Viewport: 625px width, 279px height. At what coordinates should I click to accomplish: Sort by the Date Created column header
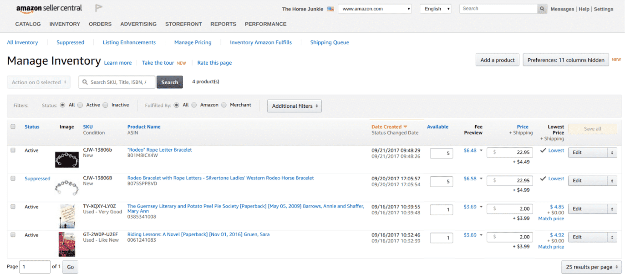(x=389, y=127)
